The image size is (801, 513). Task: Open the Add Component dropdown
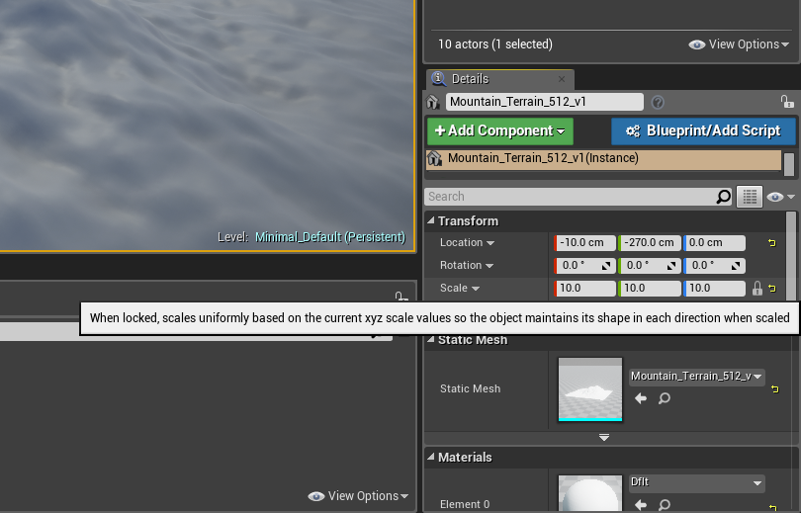(x=500, y=131)
